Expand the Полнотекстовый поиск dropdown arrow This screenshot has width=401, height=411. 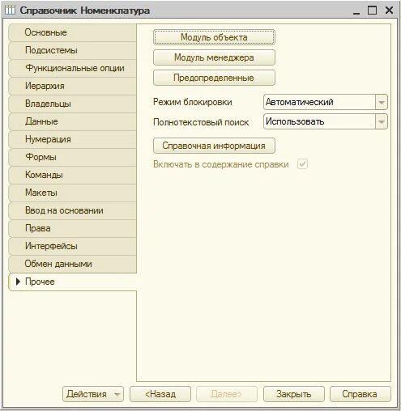coord(382,121)
